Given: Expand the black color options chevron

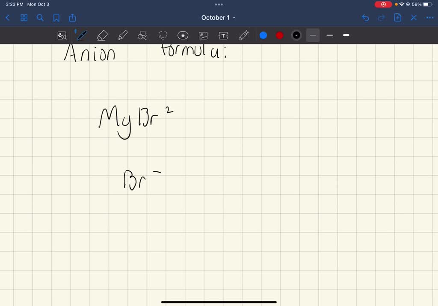Looking at the screenshot, I should (x=296, y=35).
